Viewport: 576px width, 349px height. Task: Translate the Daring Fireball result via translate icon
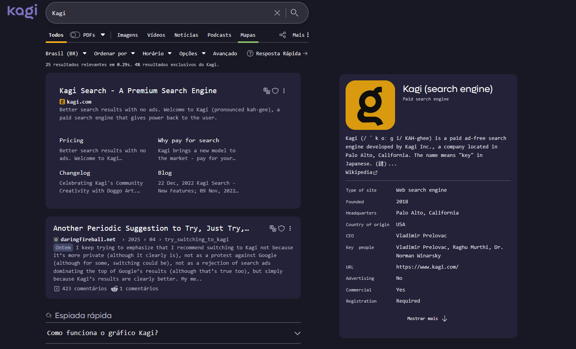pos(273,228)
